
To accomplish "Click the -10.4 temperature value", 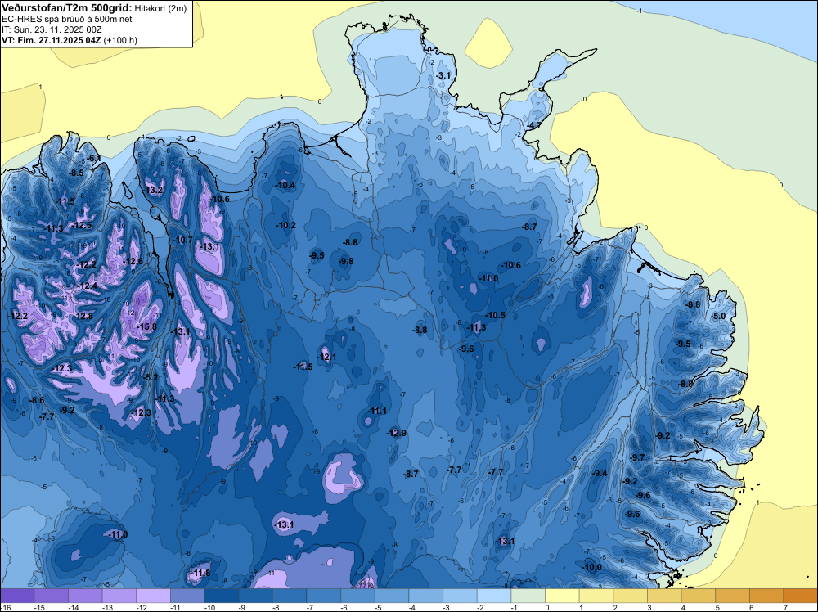I will 285,185.
